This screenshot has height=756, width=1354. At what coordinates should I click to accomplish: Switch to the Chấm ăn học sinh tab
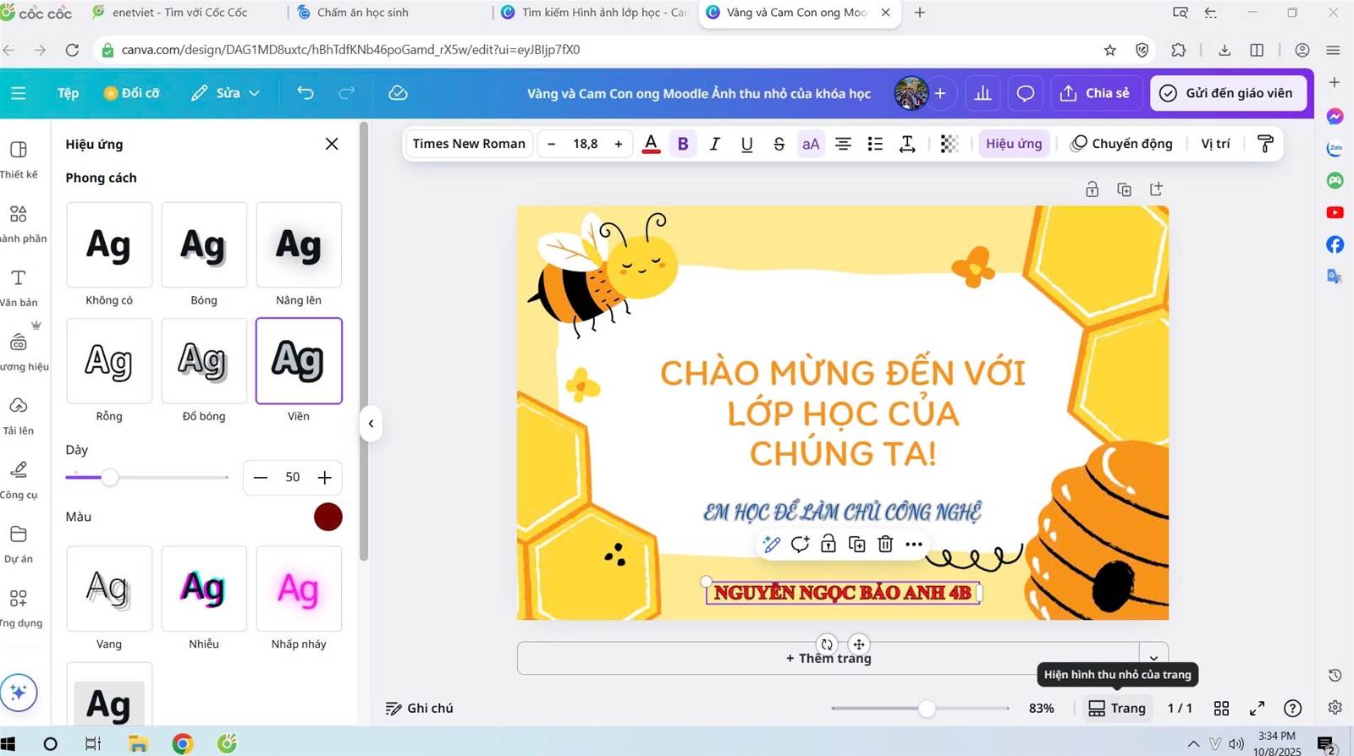[x=362, y=13]
